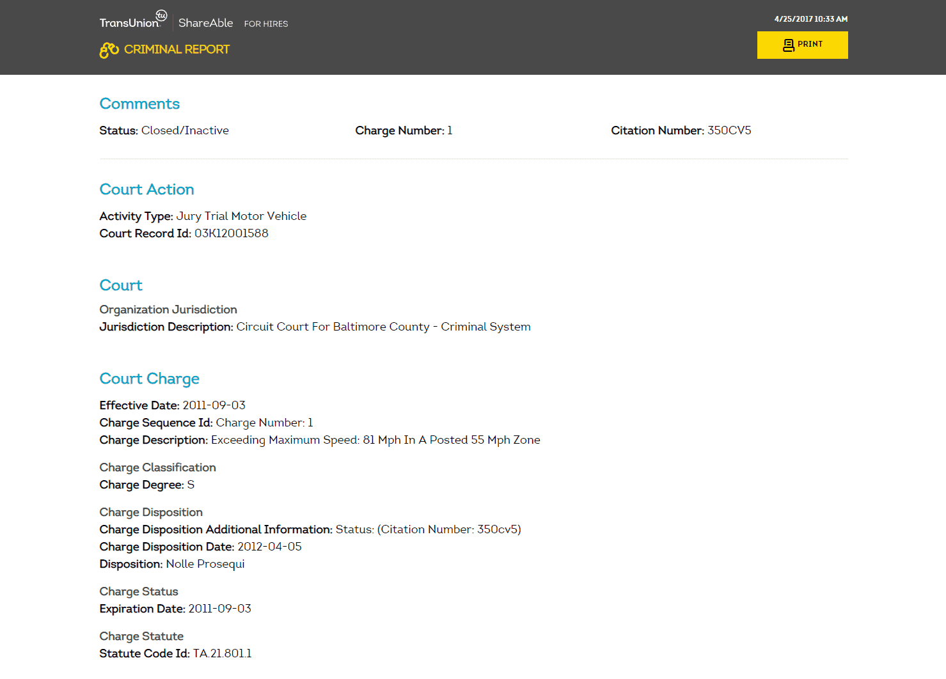Click the Court Action section heading
Image resolution: width=946 pixels, height=679 pixels.
pos(146,189)
